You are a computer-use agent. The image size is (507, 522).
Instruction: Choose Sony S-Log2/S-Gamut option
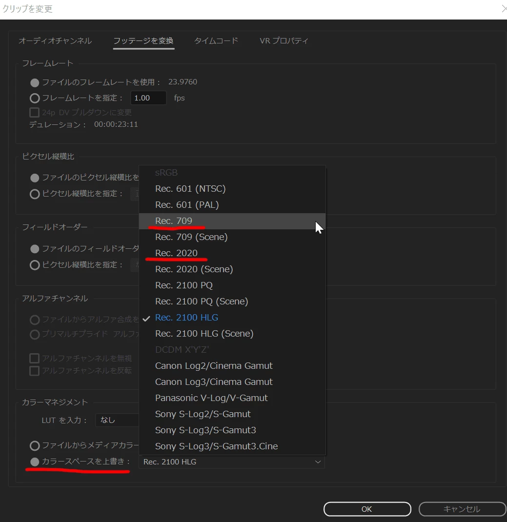tap(232, 414)
